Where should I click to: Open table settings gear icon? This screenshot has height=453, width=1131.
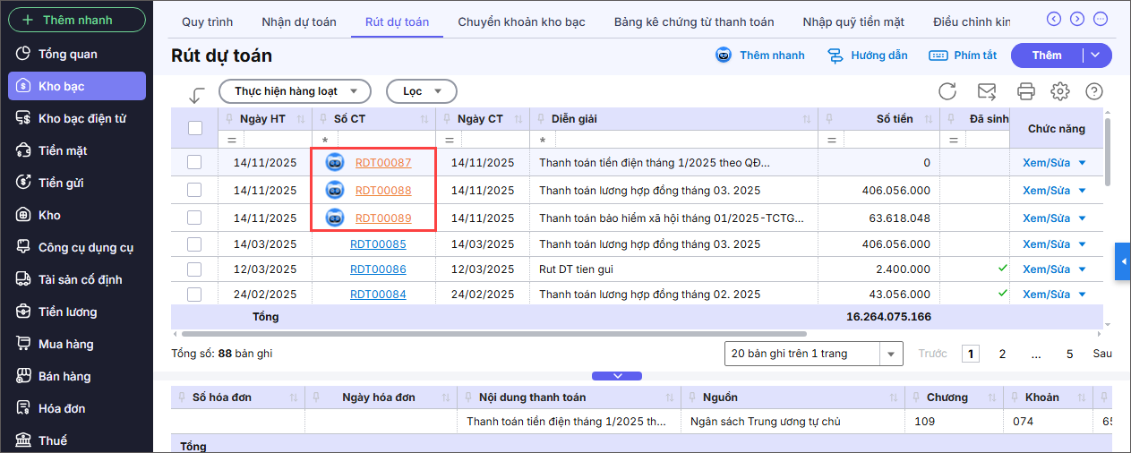[x=1060, y=91]
